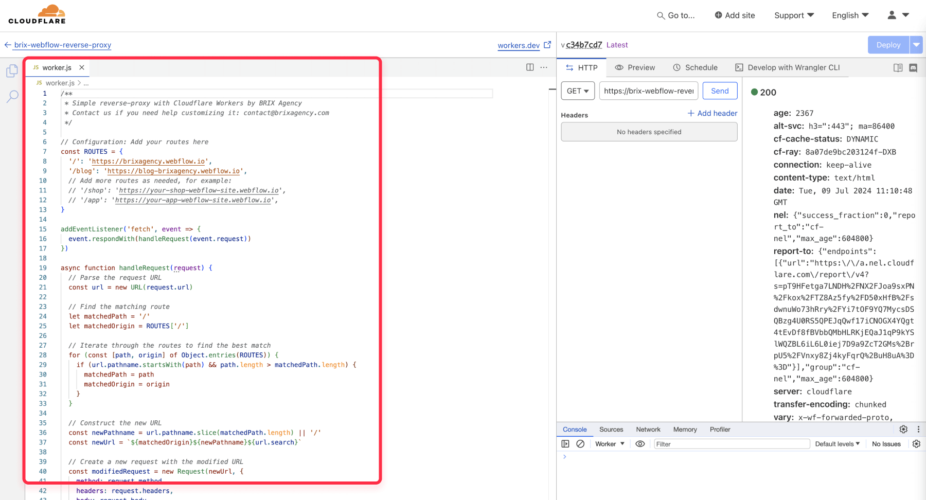
Task: Select the Profiler devtools tab
Action: click(720, 430)
